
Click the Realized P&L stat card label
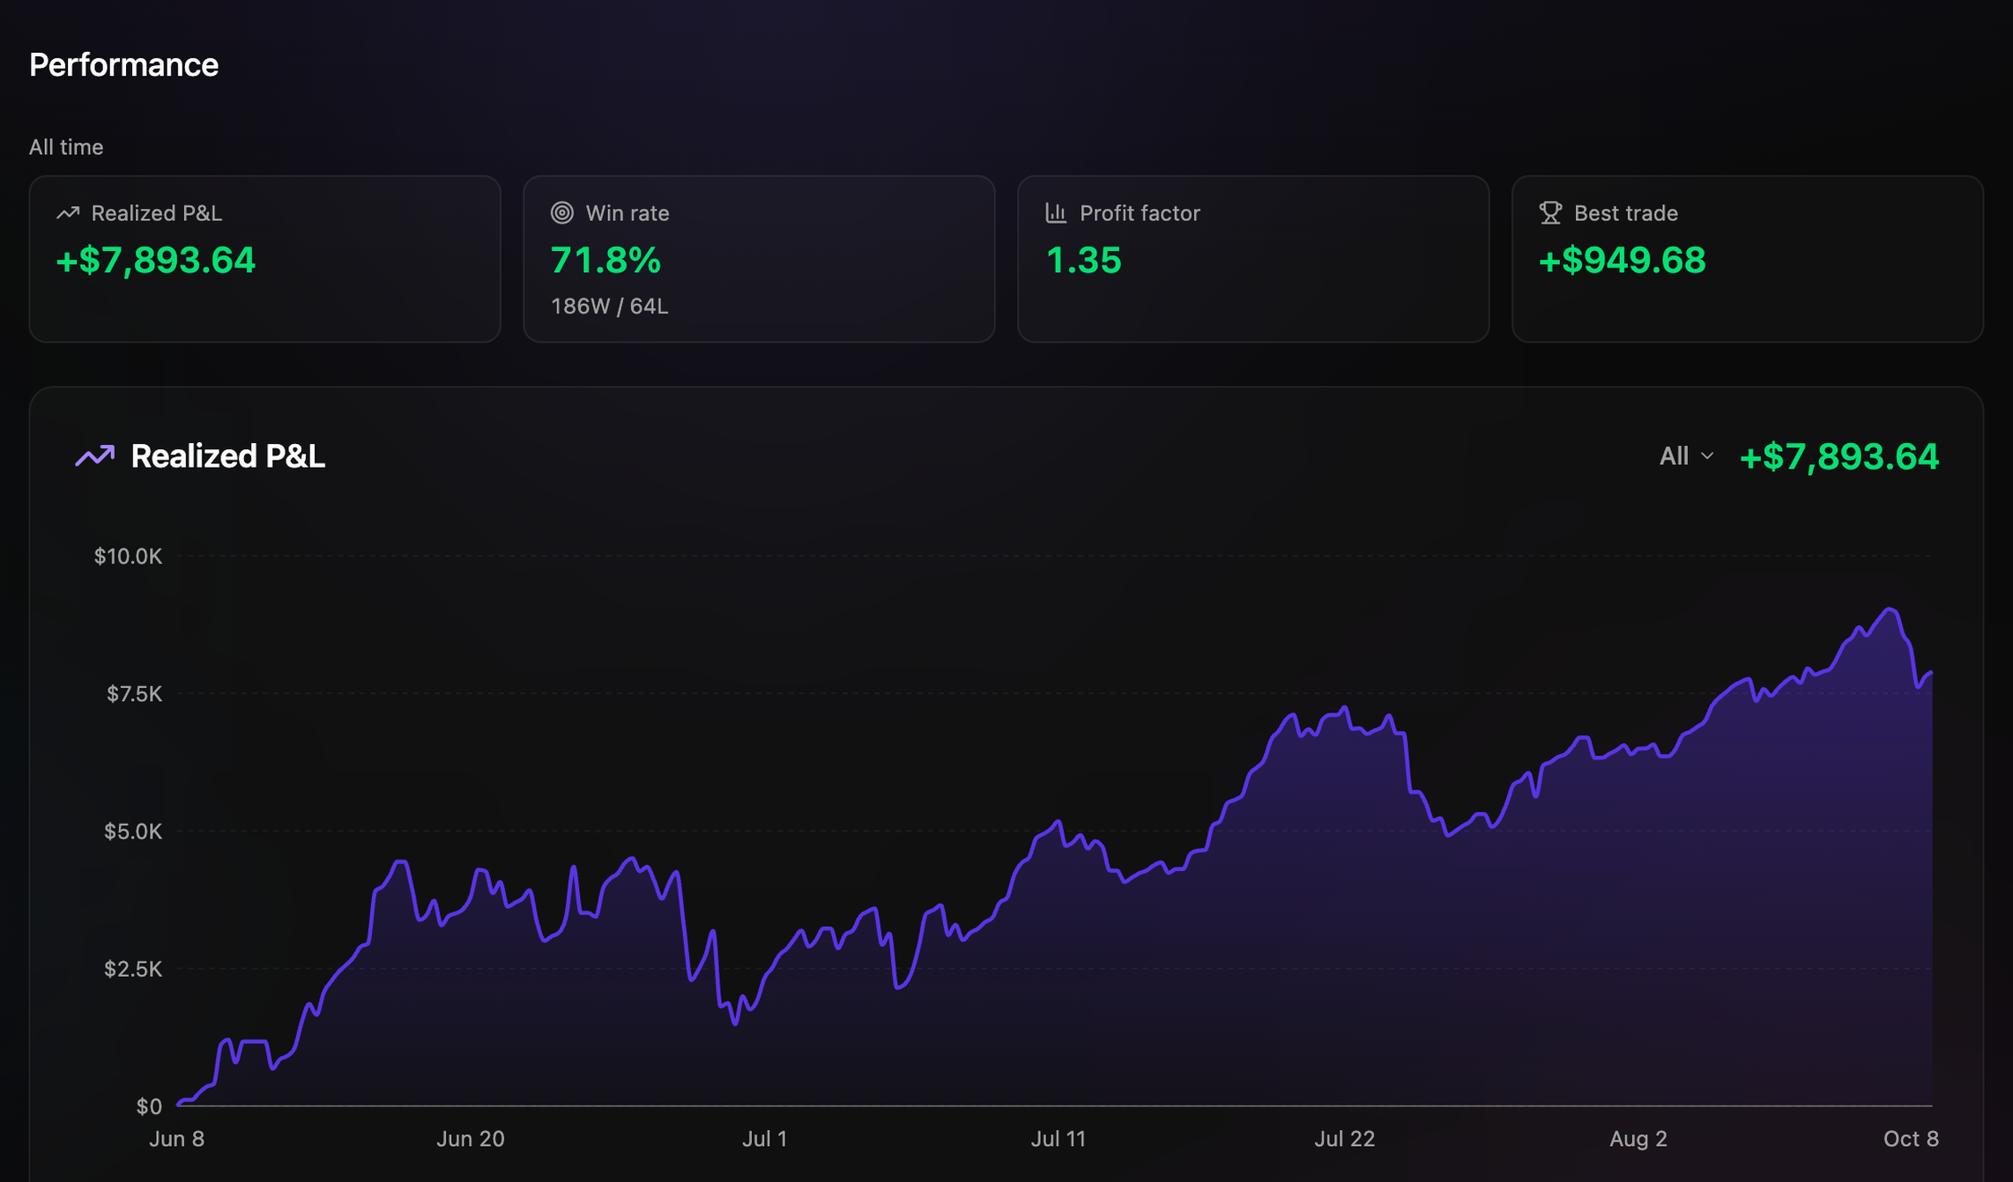pyautogui.click(x=157, y=213)
